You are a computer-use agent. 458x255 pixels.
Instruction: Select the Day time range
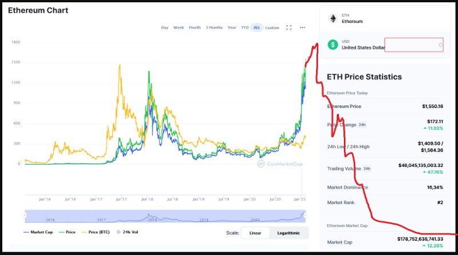tap(165, 27)
